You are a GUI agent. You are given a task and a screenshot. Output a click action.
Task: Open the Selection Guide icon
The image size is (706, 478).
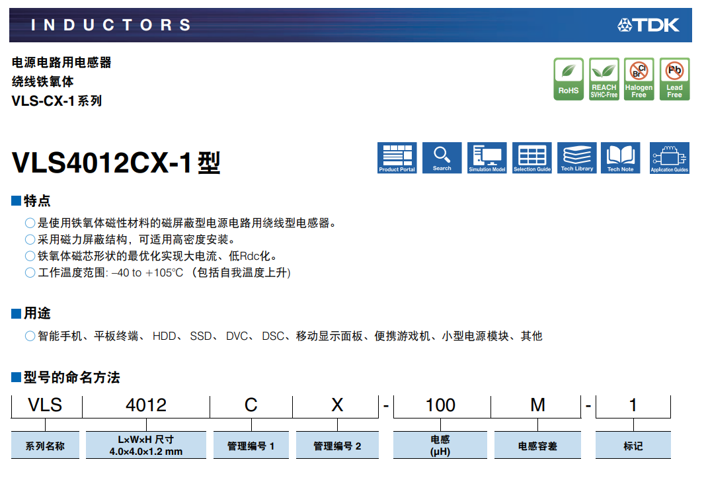click(x=531, y=158)
